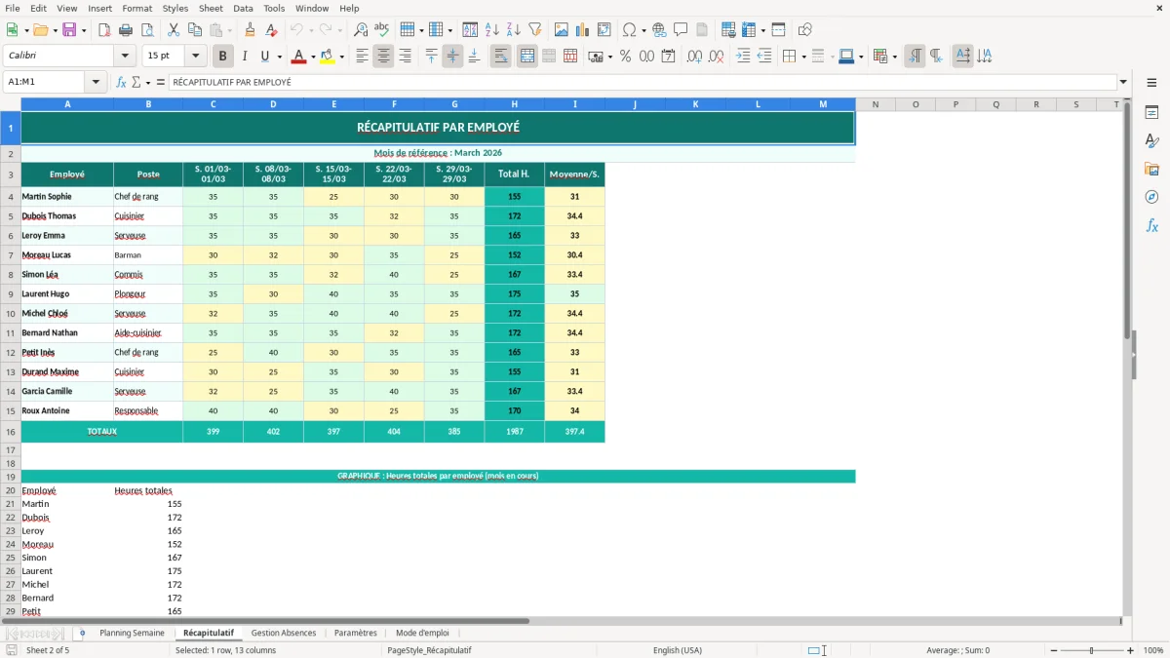Insert a hyperlink
Image resolution: width=1170 pixels, height=658 pixels.
(x=659, y=30)
